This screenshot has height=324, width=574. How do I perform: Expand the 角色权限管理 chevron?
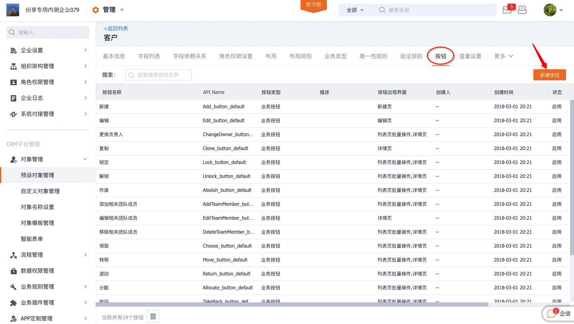pos(86,82)
